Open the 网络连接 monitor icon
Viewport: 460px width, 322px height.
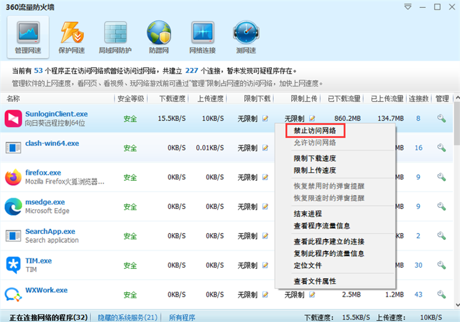[x=202, y=37]
